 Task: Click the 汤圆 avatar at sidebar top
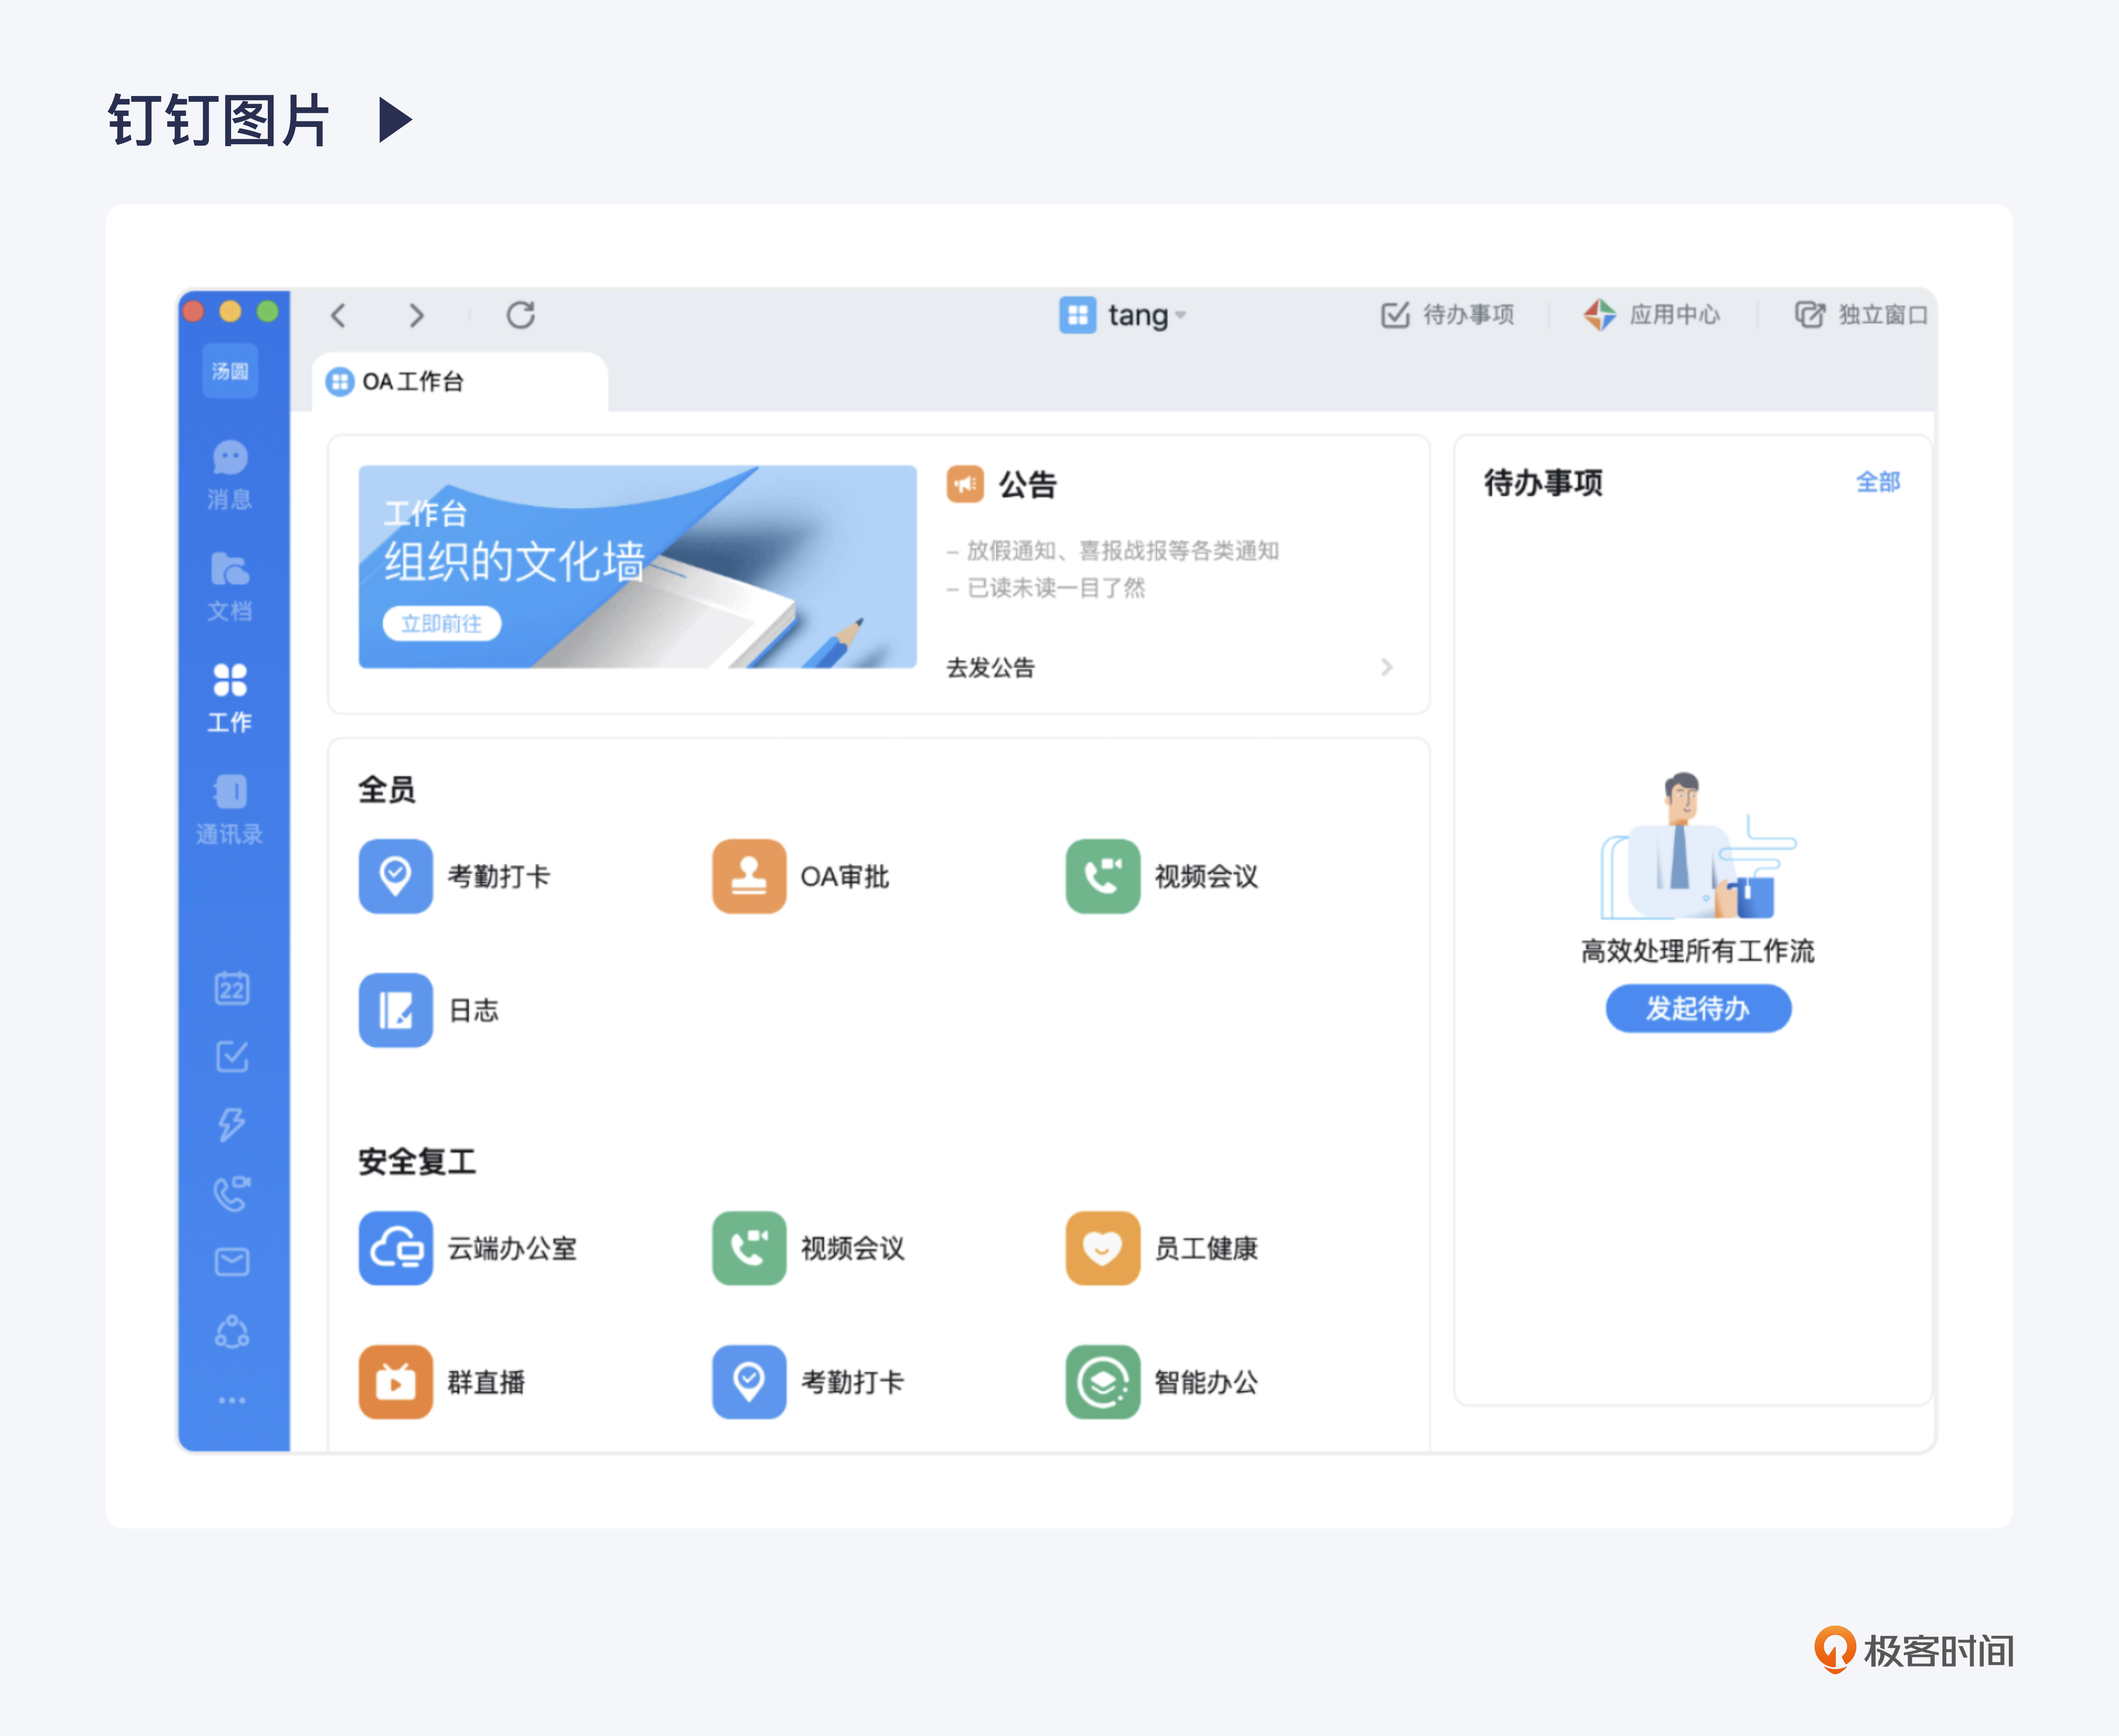tap(230, 371)
